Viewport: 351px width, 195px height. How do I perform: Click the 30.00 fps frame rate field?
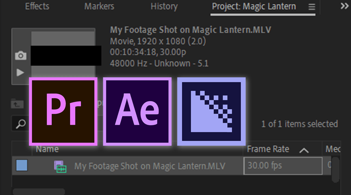[x=283, y=166]
